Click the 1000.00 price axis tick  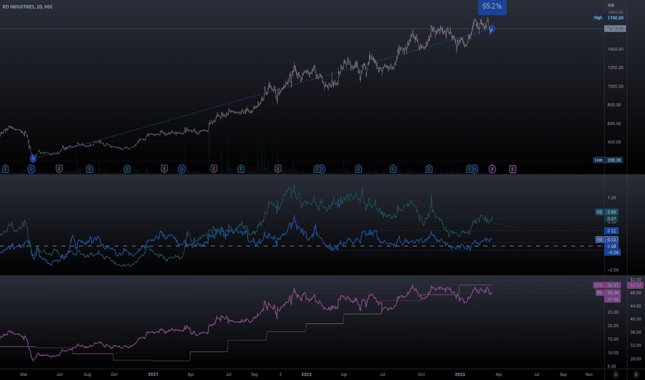click(615, 86)
